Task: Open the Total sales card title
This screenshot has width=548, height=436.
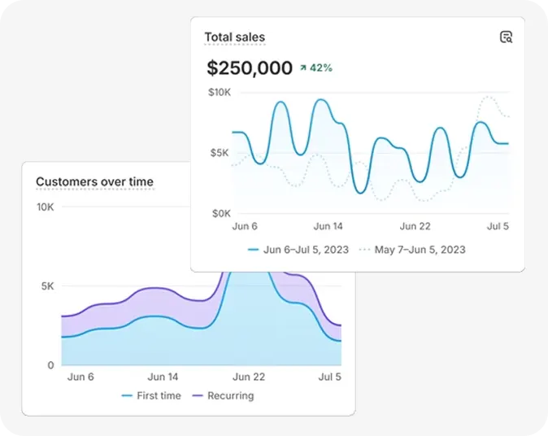Action: 234,37
